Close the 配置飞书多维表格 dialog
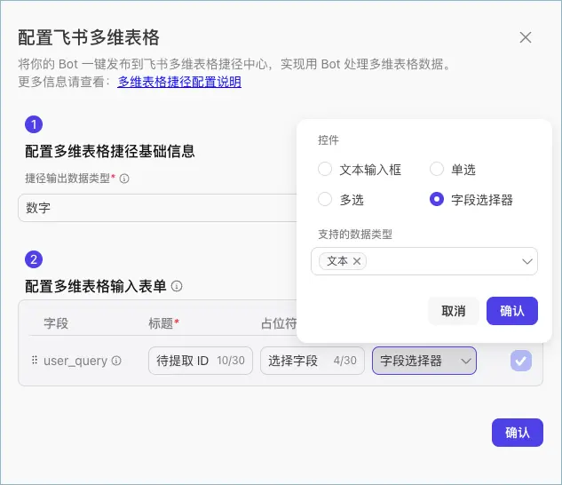 pos(525,37)
